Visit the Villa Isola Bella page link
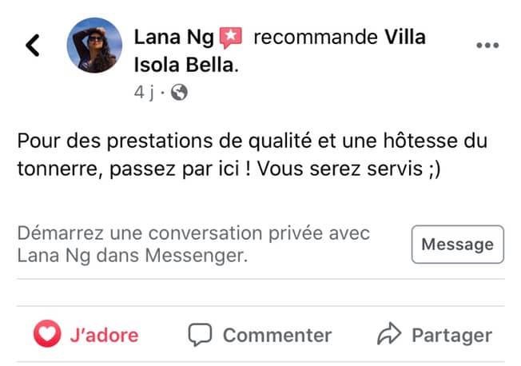Viewport: 521px width, 366px height. [x=280, y=50]
